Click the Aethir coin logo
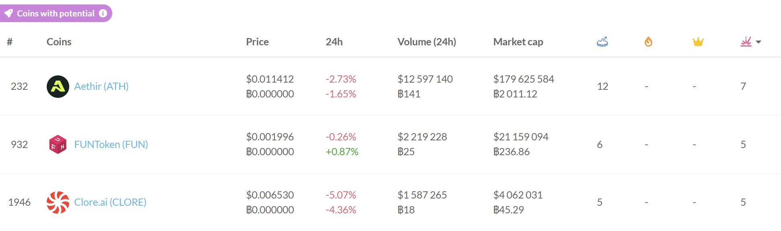The height and width of the screenshot is (231, 781). coord(58,87)
